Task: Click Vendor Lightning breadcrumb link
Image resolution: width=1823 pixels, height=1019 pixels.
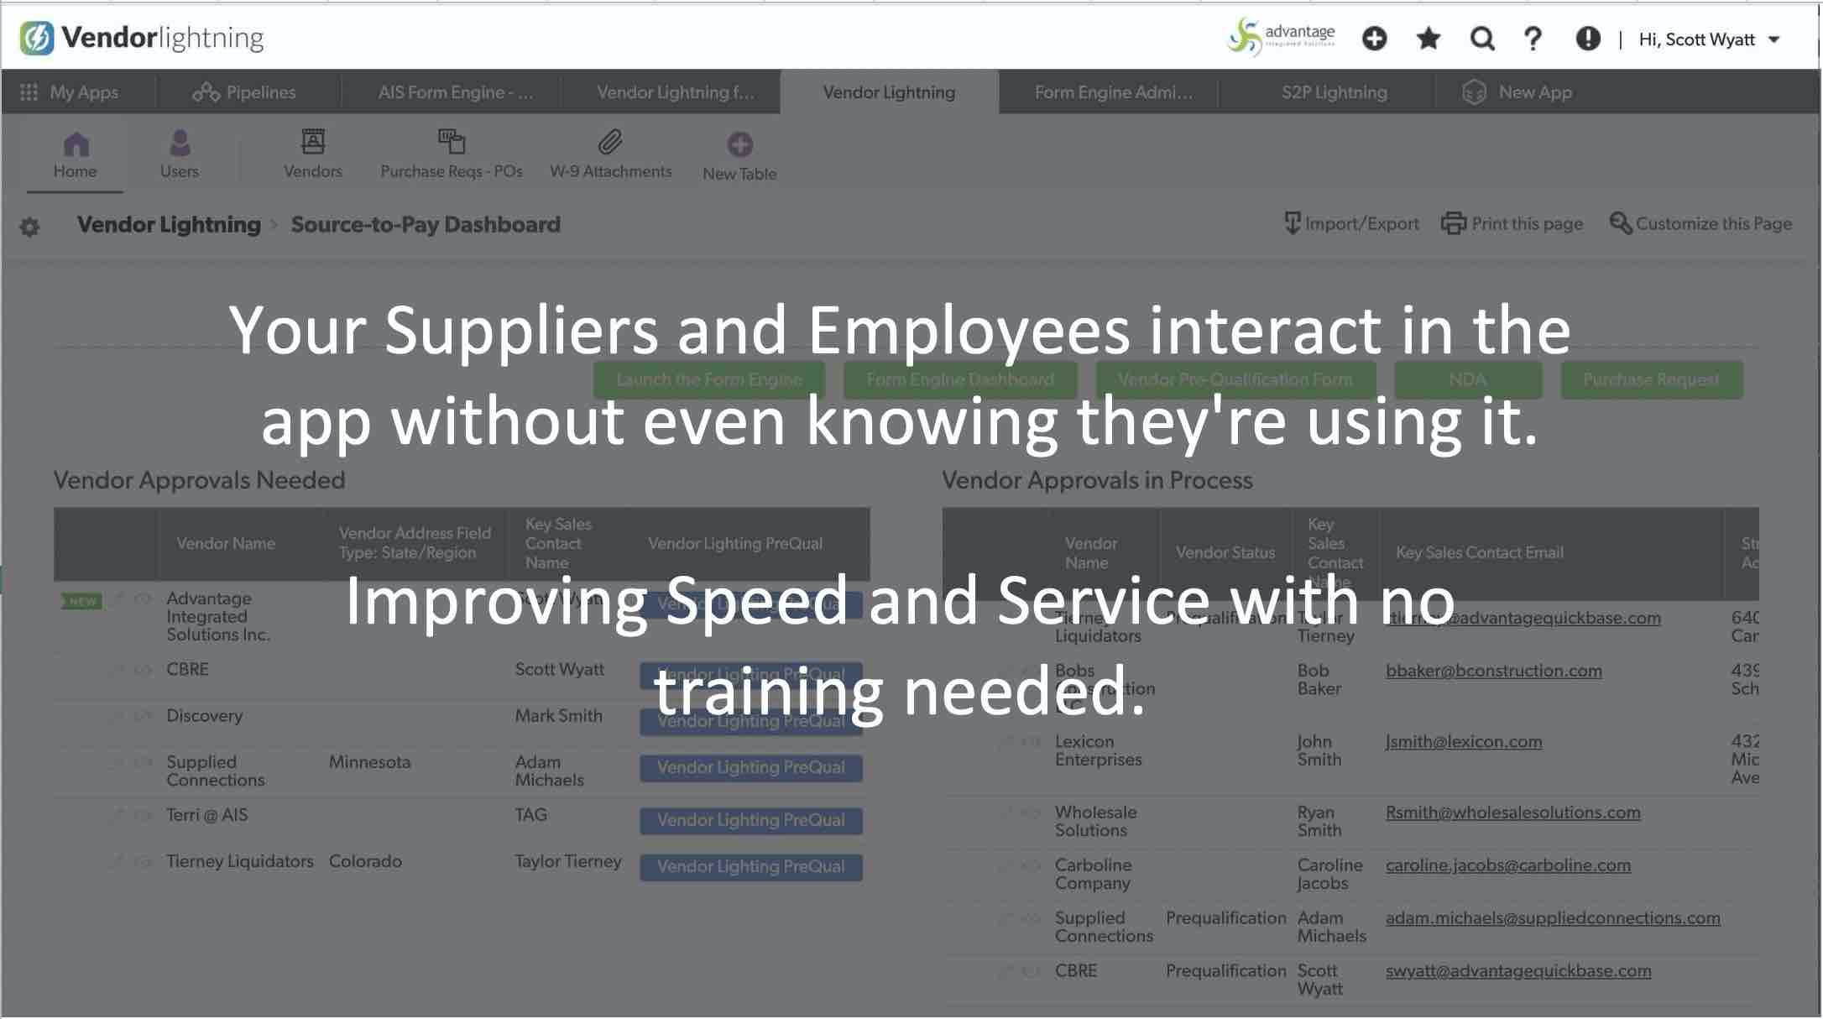Action: [x=169, y=225]
